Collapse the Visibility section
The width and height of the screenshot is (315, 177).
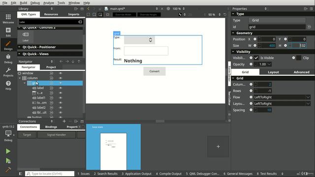[x=233, y=52]
